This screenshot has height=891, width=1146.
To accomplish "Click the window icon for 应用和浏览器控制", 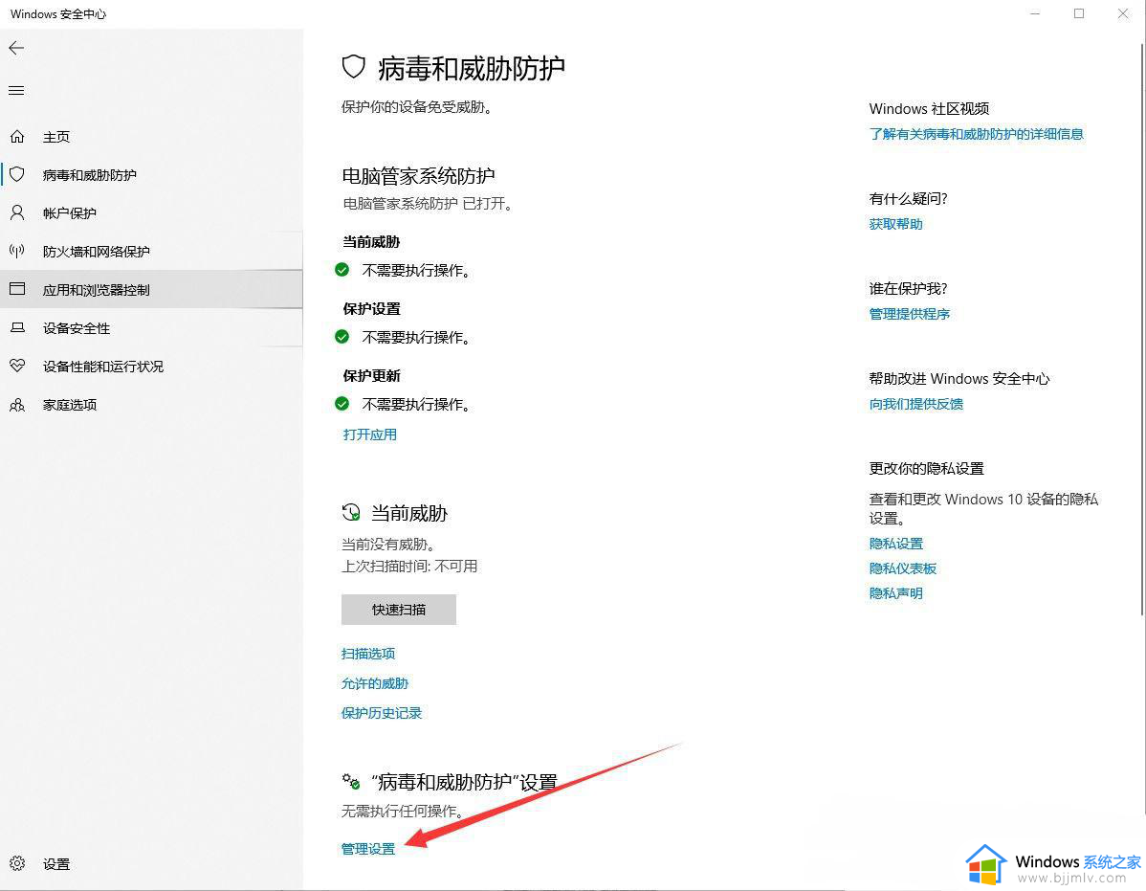I will 17,289.
